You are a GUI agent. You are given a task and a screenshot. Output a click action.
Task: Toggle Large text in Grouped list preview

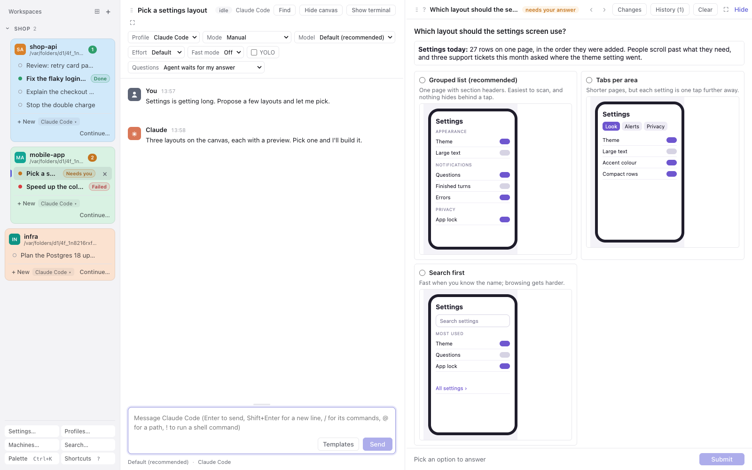click(x=505, y=153)
